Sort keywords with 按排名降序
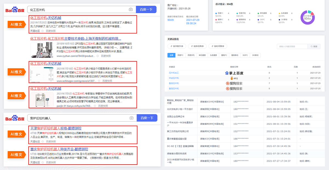The height and width of the screenshot is (170, 329). (x=198, y=46)
